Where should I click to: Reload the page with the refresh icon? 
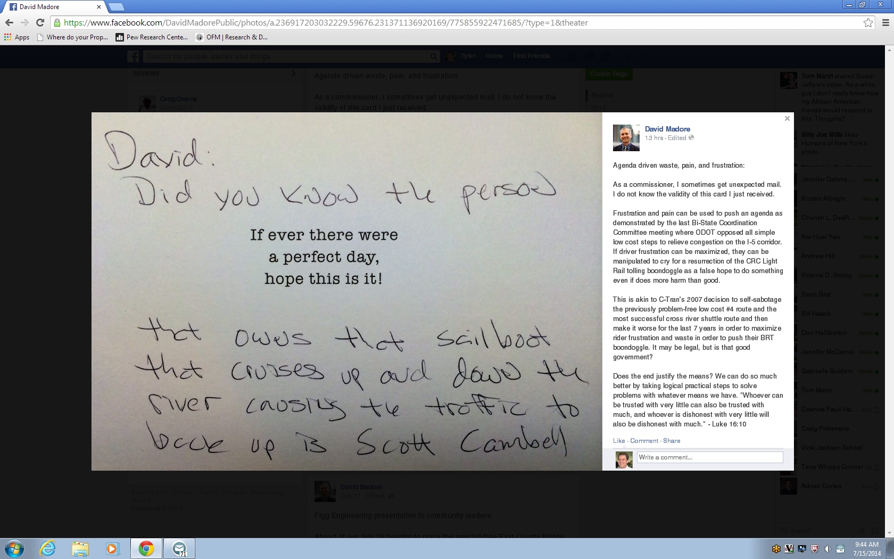tap(40, 22)
